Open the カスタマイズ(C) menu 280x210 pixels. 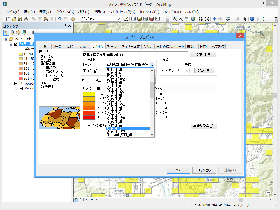(149, 12)
